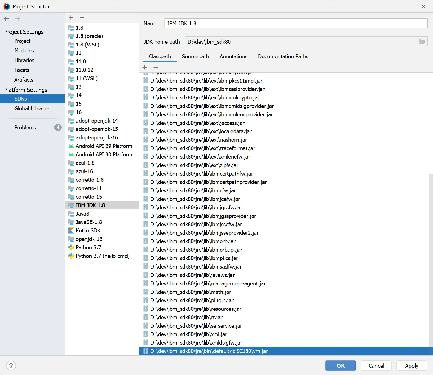Select the azul-1.8 SDK

pyautogui.click(x=102, y=163)
